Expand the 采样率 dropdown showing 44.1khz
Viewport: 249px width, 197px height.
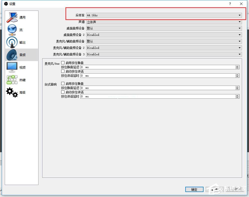[164, 15]
